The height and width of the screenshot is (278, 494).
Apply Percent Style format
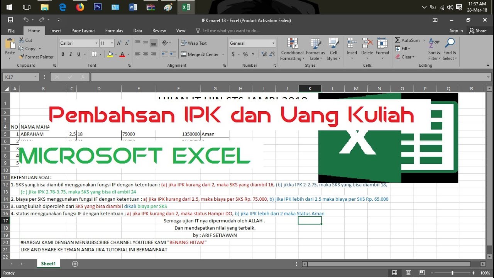point(245,54)
